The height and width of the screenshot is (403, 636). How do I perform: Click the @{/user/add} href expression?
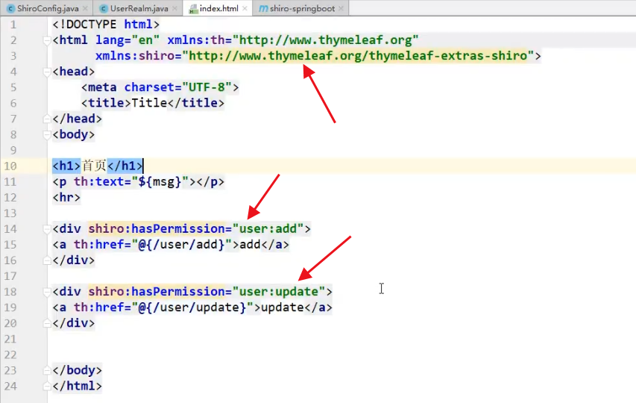coord(182,245)
